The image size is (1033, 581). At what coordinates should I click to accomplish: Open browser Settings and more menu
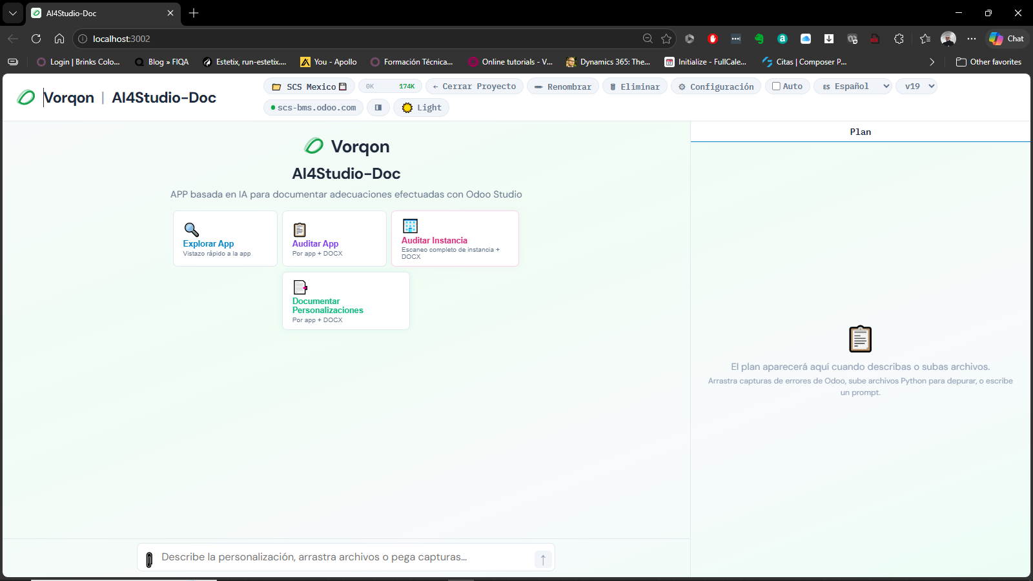[972, 39]
